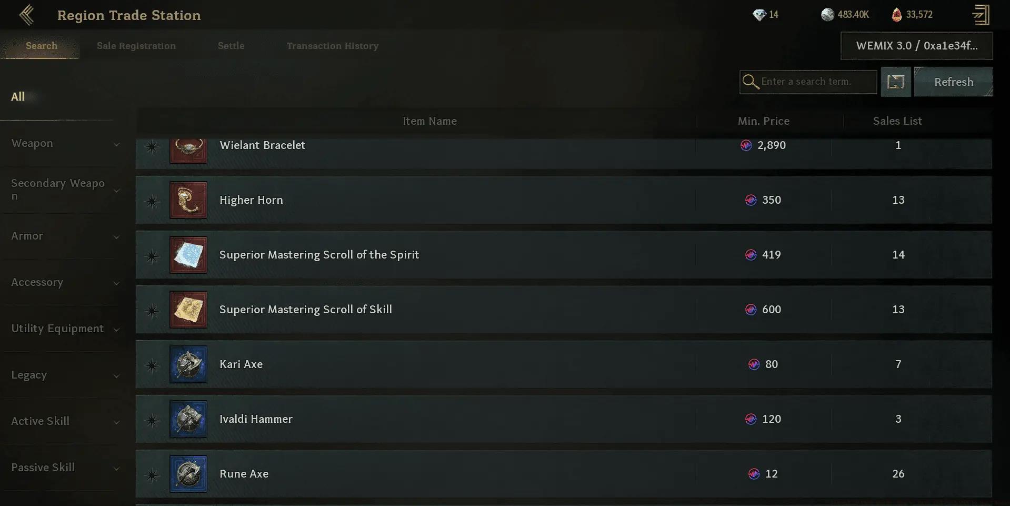Click the WEMIX 3.0 wallet button
The image size is (1010, 506).
click(x=916, y=46)
